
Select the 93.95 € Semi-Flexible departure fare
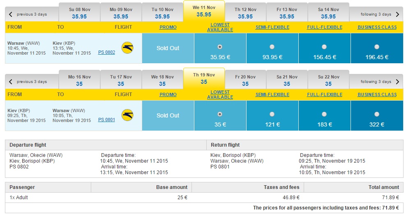pyautogui.click(x=272, y=47)
